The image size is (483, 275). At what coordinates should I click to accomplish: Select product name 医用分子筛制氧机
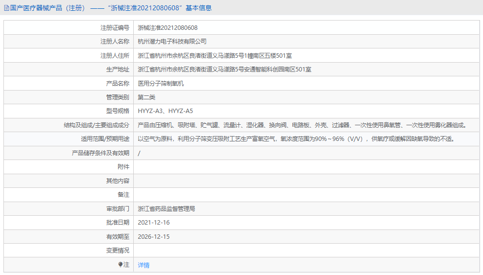coord(161,83)
